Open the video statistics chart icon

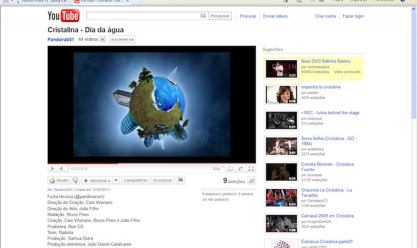tap(251, 181)
